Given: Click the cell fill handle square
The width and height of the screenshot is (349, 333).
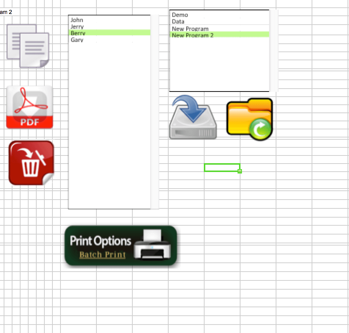Looking at the screenshot, I should [x=240, y=171].
